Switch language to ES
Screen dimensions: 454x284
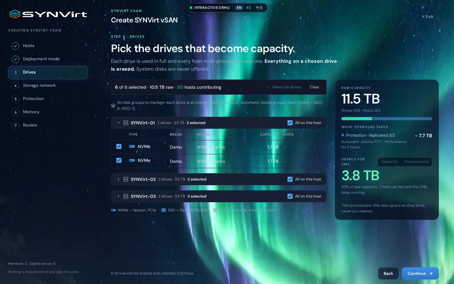tap(249, 8)
